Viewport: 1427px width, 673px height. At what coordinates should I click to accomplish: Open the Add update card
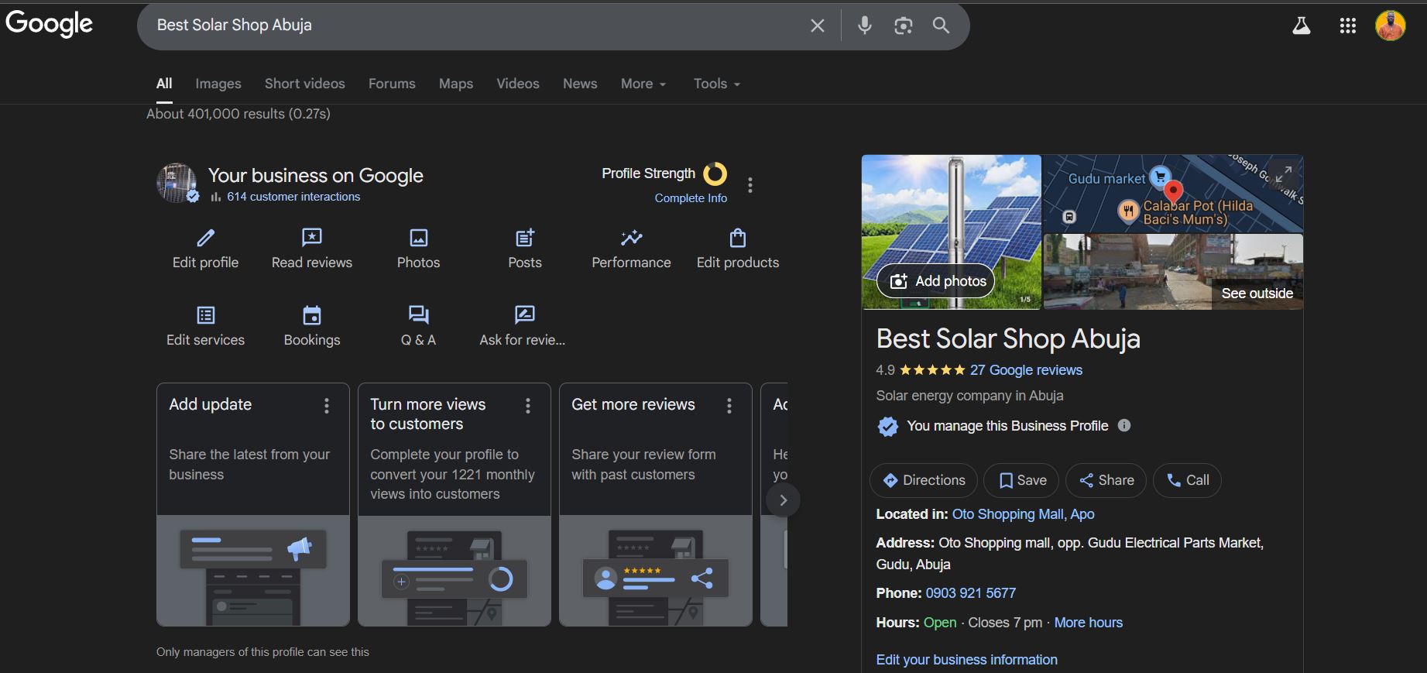coord(253,504)
